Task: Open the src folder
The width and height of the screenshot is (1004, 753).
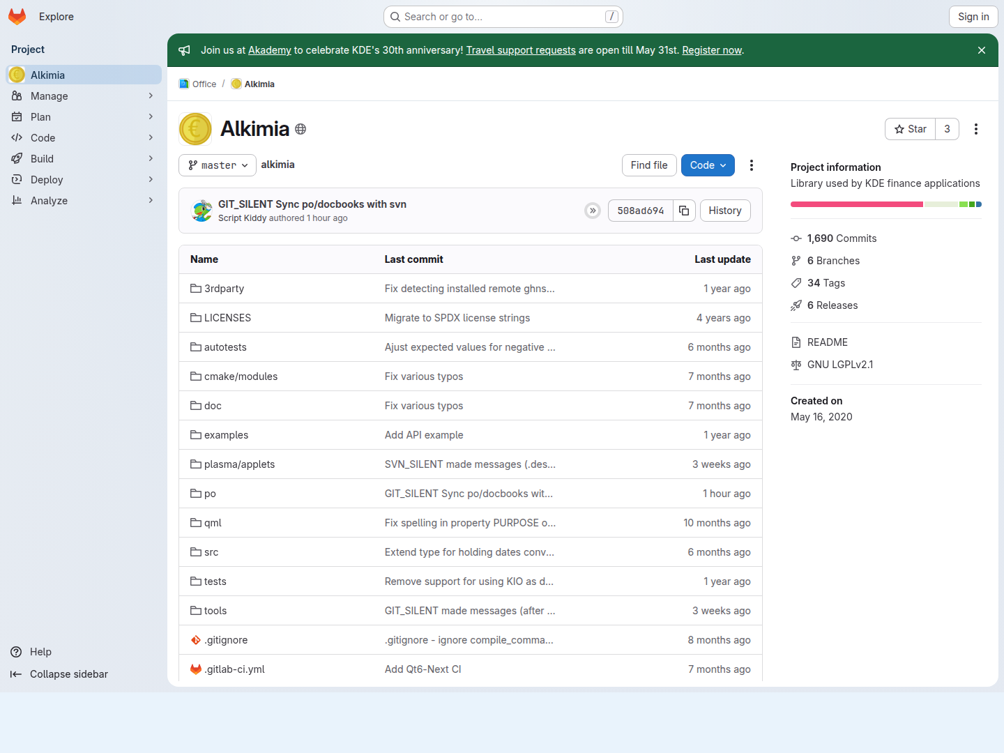Action: coord(211,552)
